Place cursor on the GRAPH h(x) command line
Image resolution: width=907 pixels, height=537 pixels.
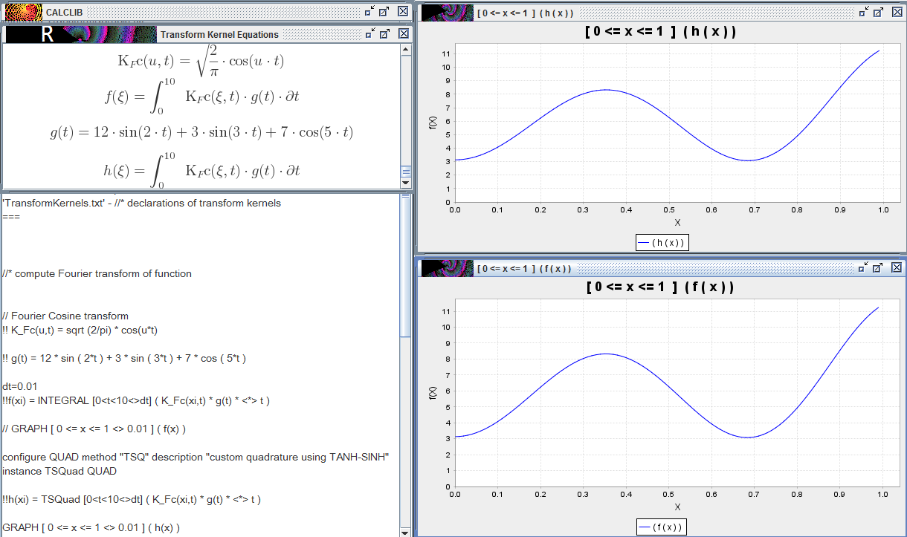pos(91,527)
